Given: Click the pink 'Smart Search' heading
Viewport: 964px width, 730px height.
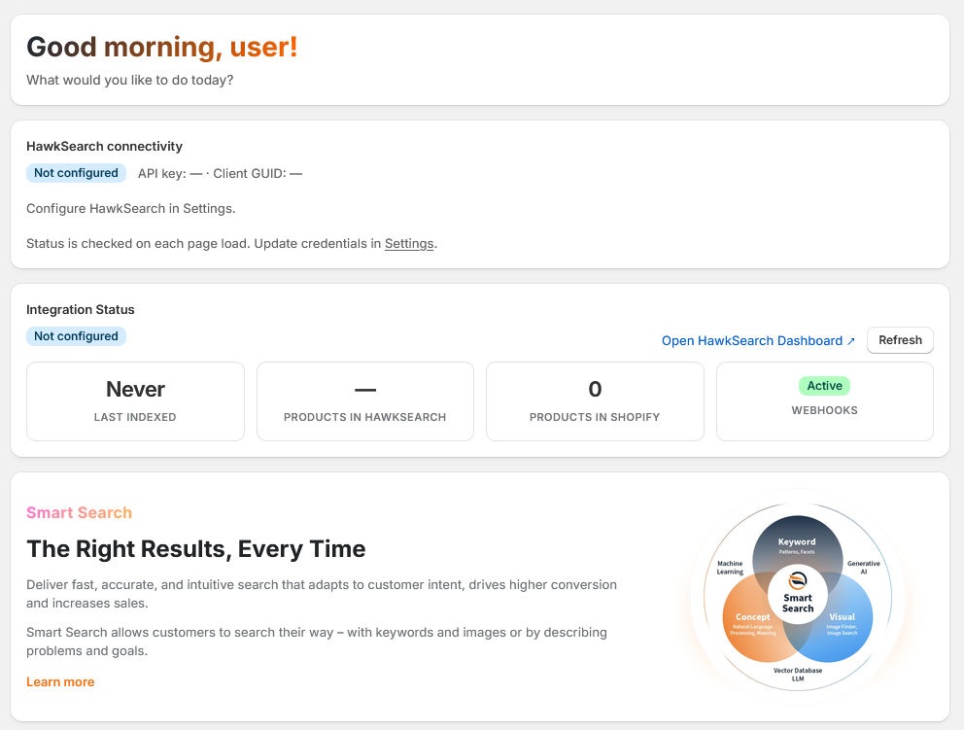Looking at the screenshot, I should 80,513.
